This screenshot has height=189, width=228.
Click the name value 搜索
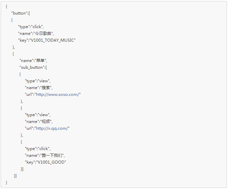[x=46, y=88]
